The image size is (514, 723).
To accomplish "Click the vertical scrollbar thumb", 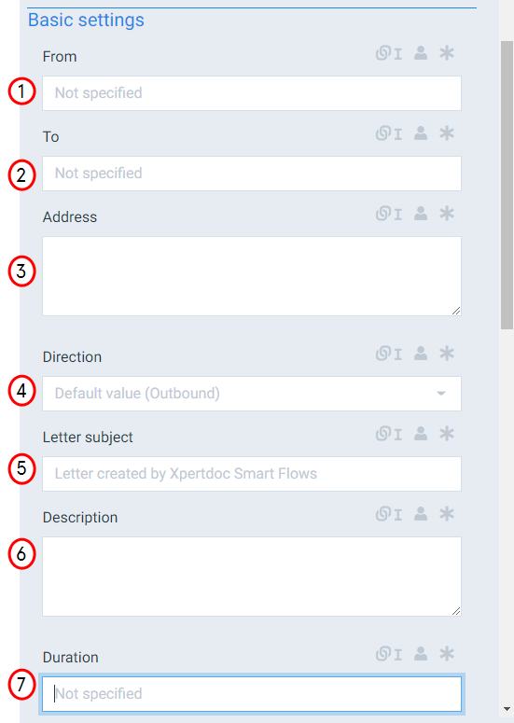I will pyautogui.click(x=507, y=185).
